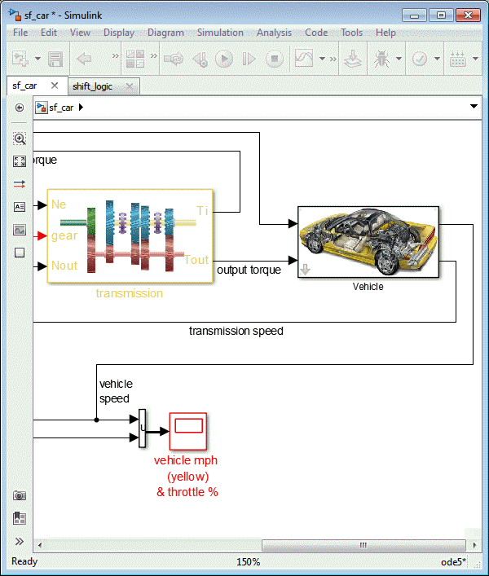The image size is (489, 576).
Task: Click the sf_car breadcrumb in the address bar
Action: pos(60,107)
